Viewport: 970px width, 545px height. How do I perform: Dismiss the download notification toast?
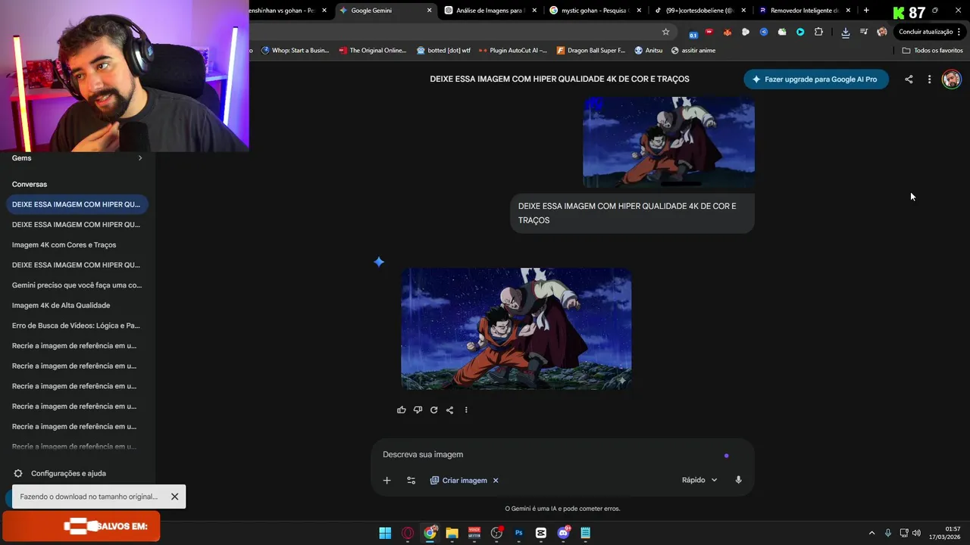tap(174, 497)
